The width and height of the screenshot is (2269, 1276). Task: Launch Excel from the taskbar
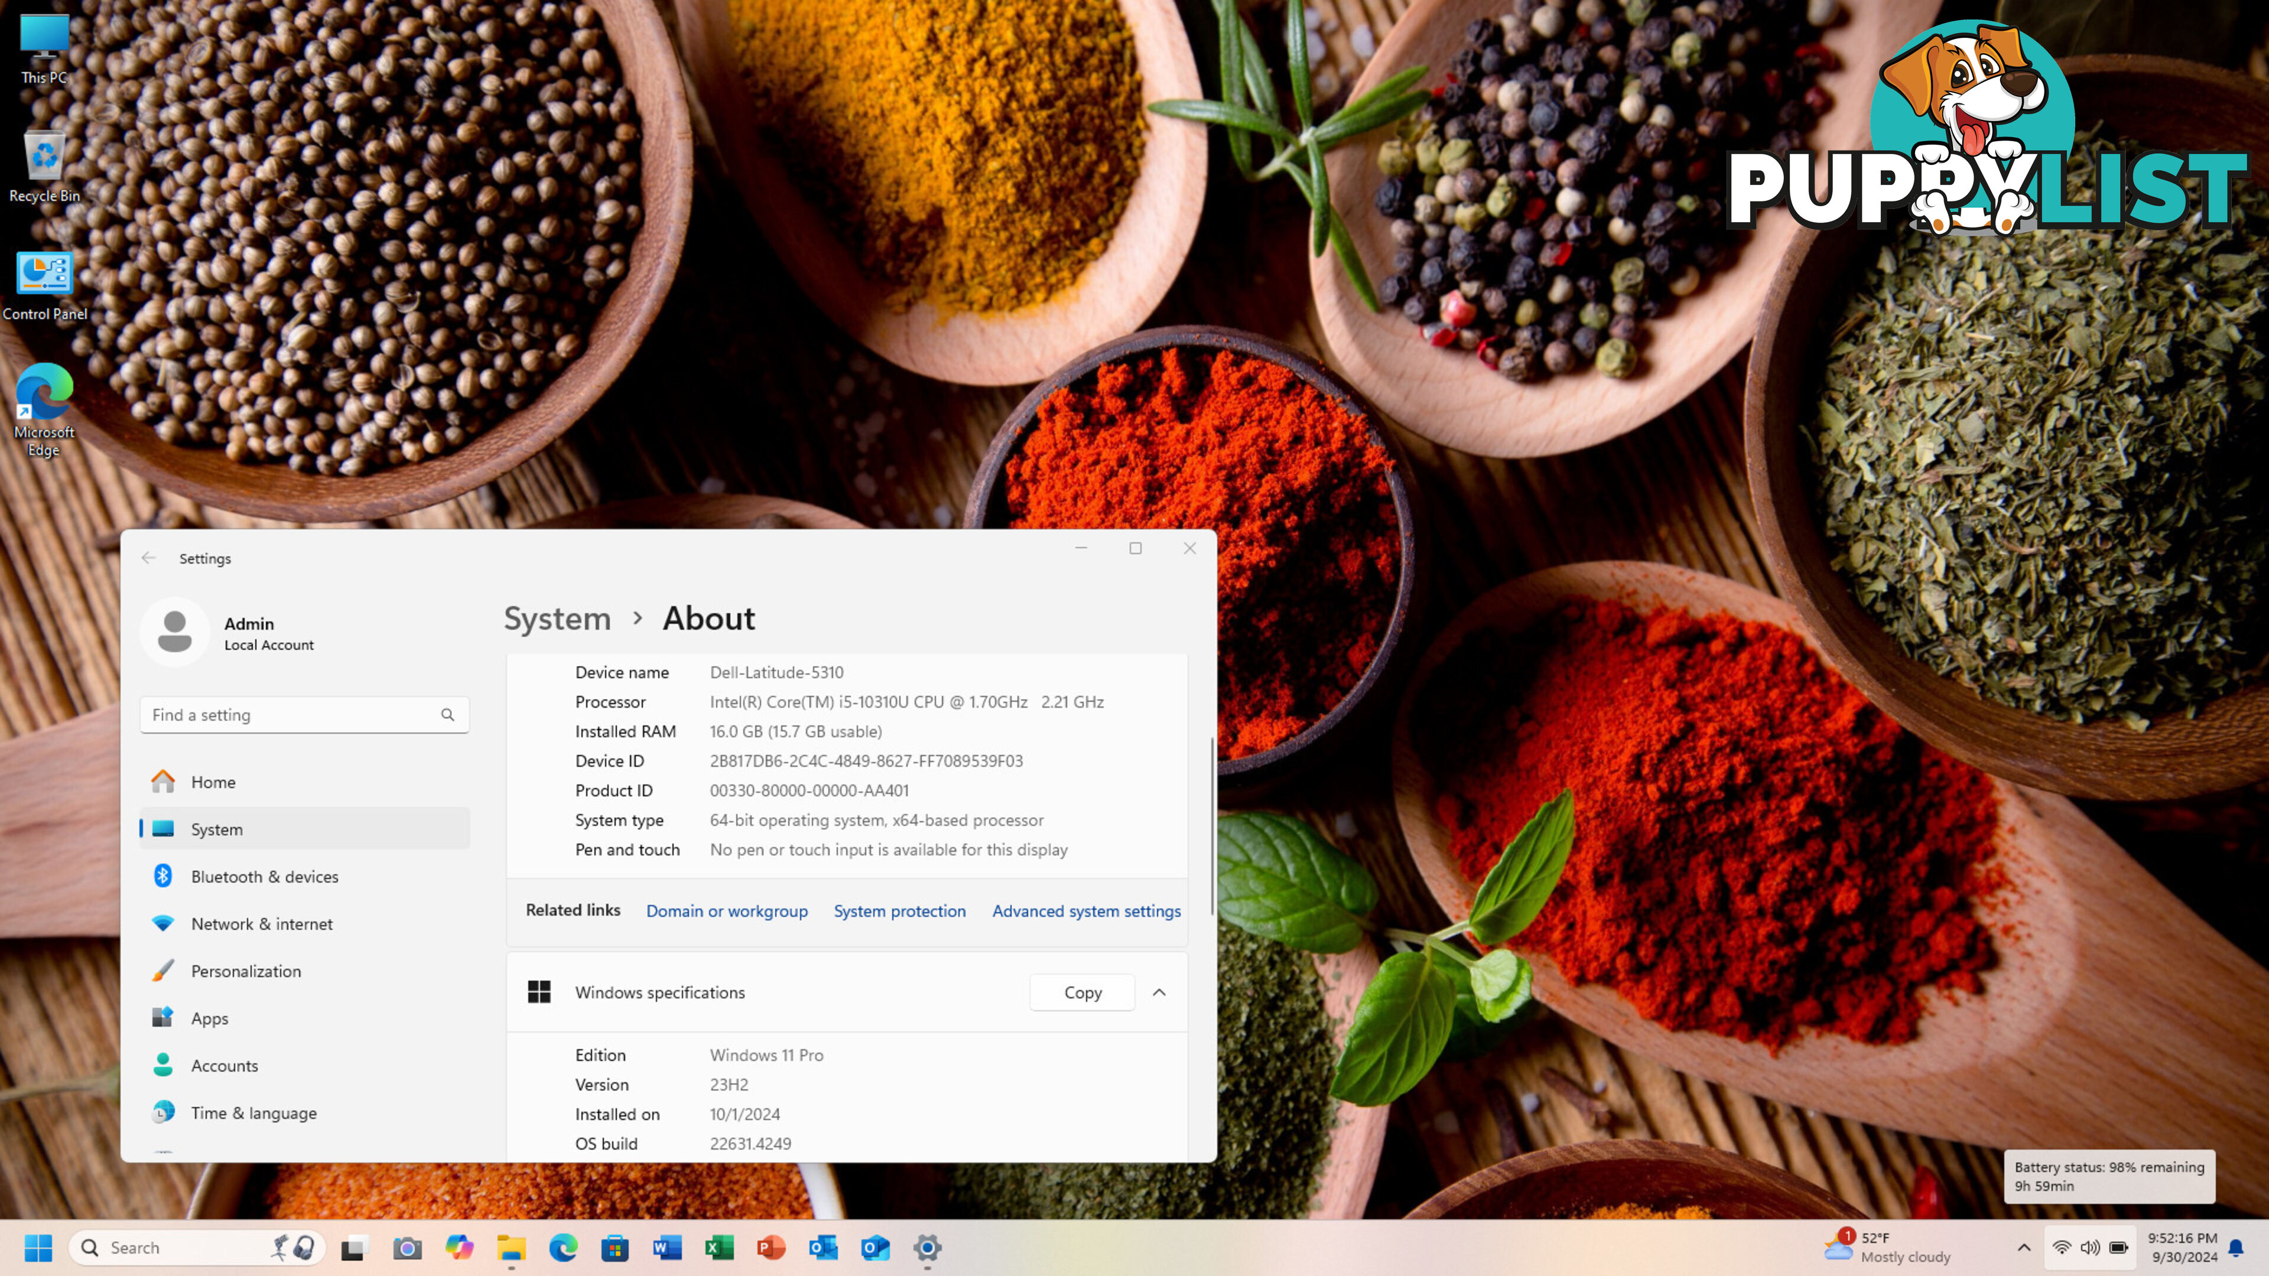[719, 1247]
